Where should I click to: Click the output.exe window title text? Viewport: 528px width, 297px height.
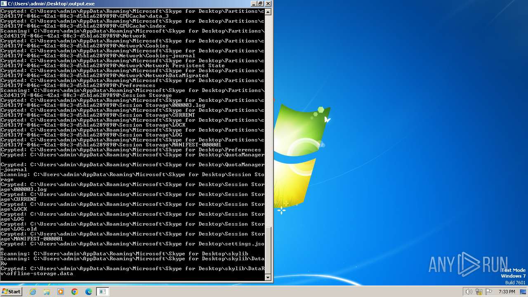click(51, 3)
